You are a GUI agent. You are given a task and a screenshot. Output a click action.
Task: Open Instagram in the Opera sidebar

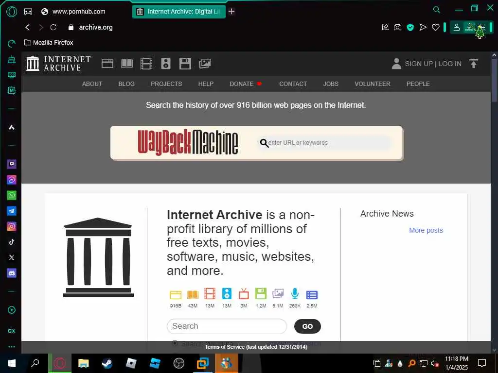[x=12, y=226]
